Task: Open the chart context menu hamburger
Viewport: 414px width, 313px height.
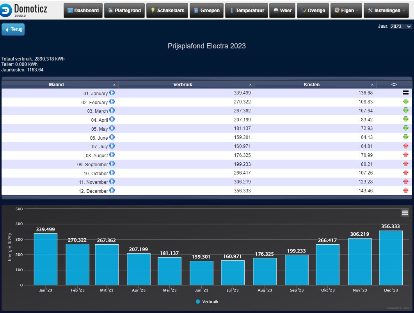Action: click(x=405, y=213)
